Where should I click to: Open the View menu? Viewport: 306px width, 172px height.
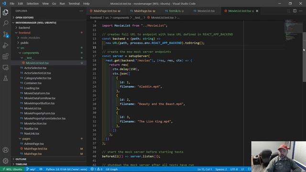tap(45, 3)
